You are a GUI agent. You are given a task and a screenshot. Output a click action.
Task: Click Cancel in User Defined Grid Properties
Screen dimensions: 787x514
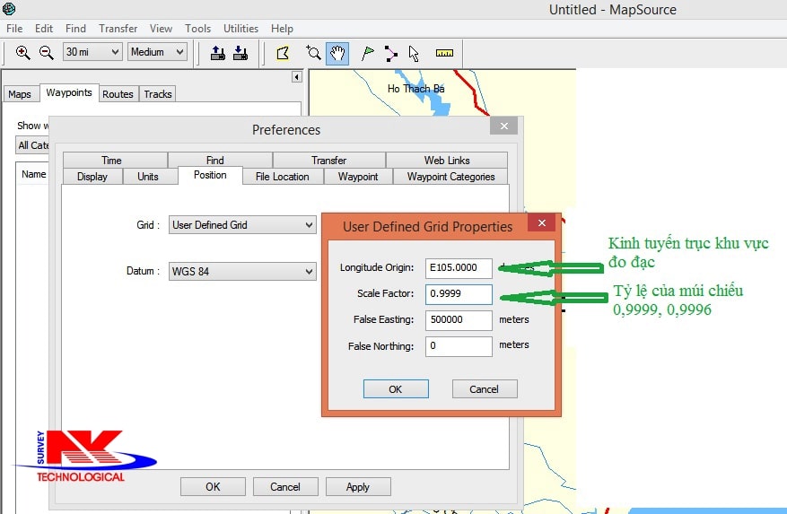(485, 389)
